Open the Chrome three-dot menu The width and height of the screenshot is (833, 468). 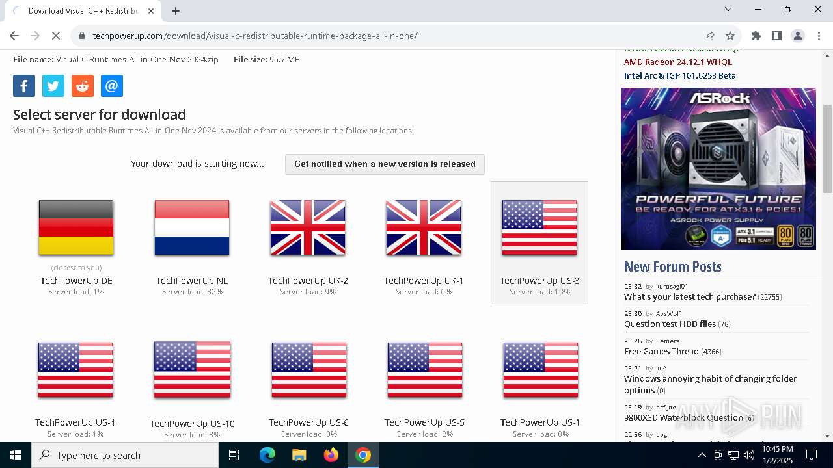tap(819, 36)
